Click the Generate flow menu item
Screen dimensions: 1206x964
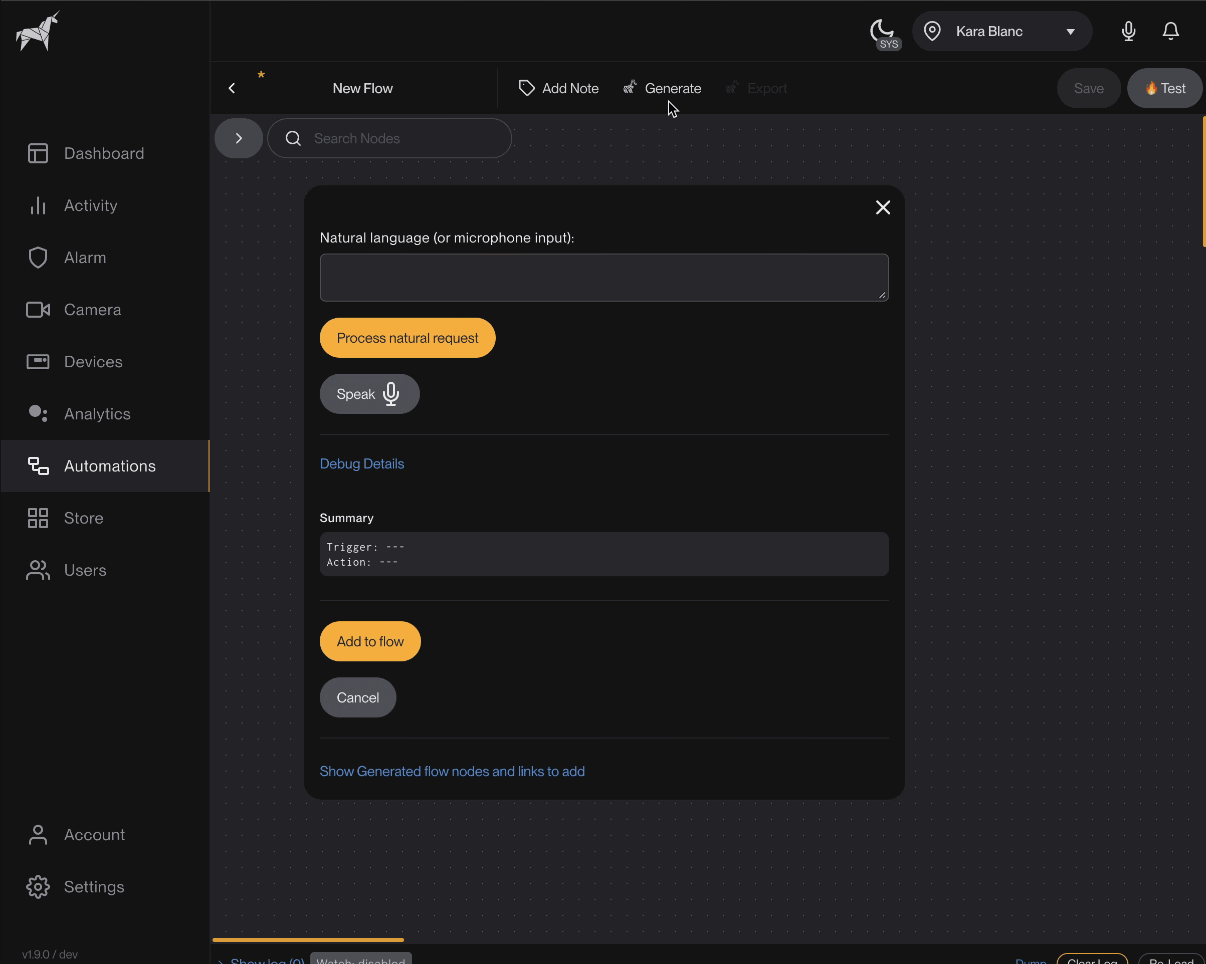[x=662, y=89]
